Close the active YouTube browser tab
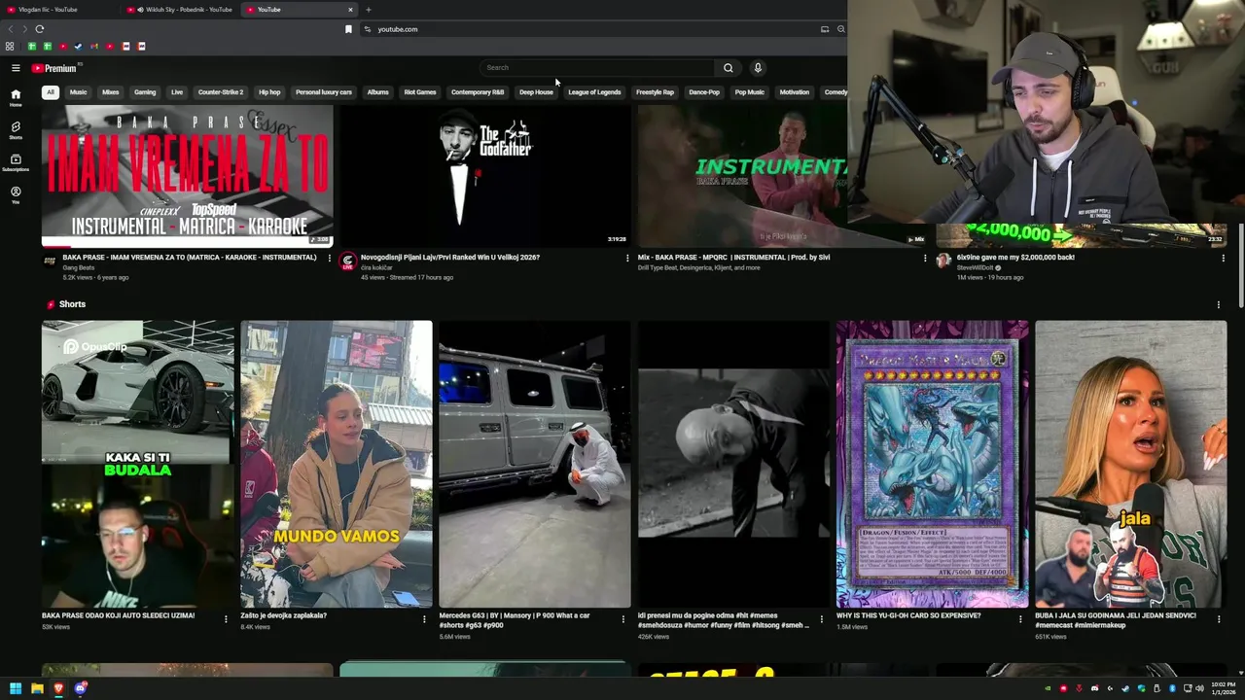This screenshot has height=700, width=1245. click(350, 10)
